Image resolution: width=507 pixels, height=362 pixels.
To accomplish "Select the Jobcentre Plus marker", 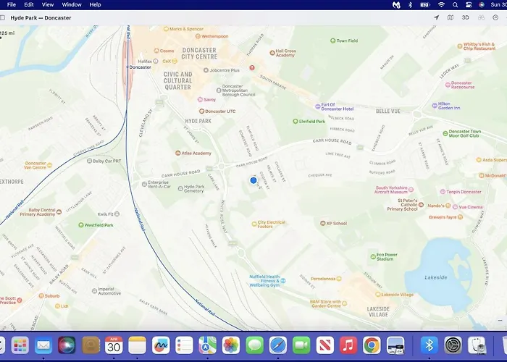I will [206, 70].
